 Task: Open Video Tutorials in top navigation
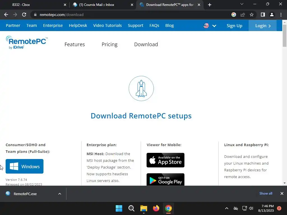(107, 25)
